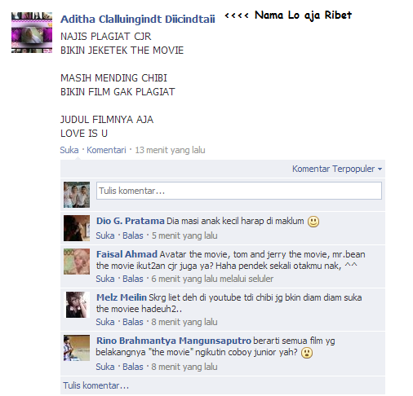The width and height of the screenshot is (413, 396).
Task: Focus the top Tulis komentar input box
Action: click(239, 191)
